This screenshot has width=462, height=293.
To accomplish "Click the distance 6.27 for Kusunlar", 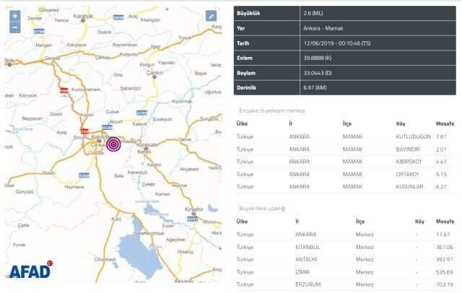I will [441, 187].
